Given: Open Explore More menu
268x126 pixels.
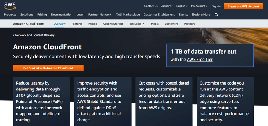Looking at the screenshot, I should tap(201, 15).
